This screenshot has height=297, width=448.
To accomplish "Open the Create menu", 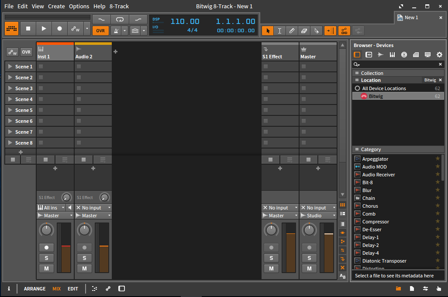I will (x=56, y=6).
